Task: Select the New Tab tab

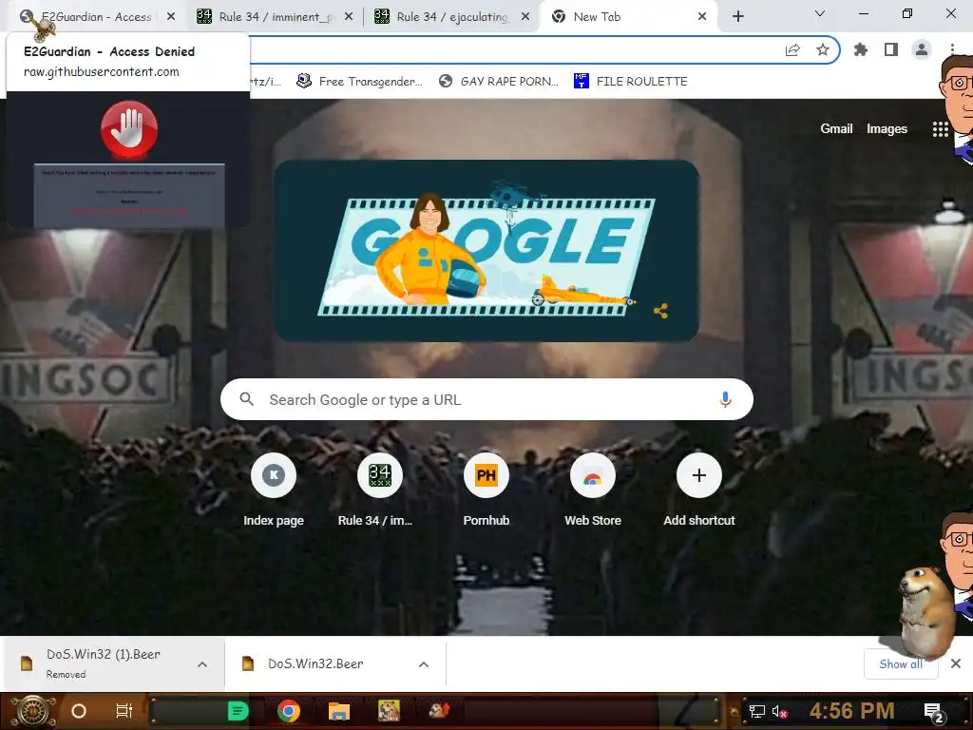Action: 629,17
